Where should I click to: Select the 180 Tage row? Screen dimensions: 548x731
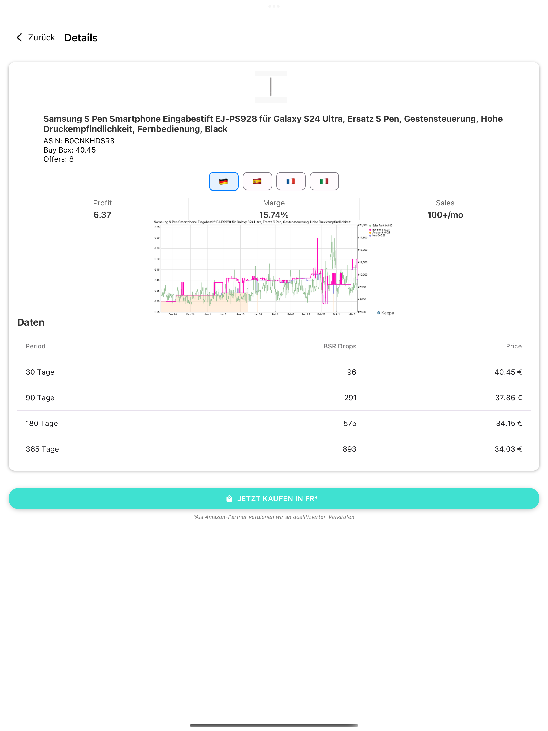[x=274, y=424]
